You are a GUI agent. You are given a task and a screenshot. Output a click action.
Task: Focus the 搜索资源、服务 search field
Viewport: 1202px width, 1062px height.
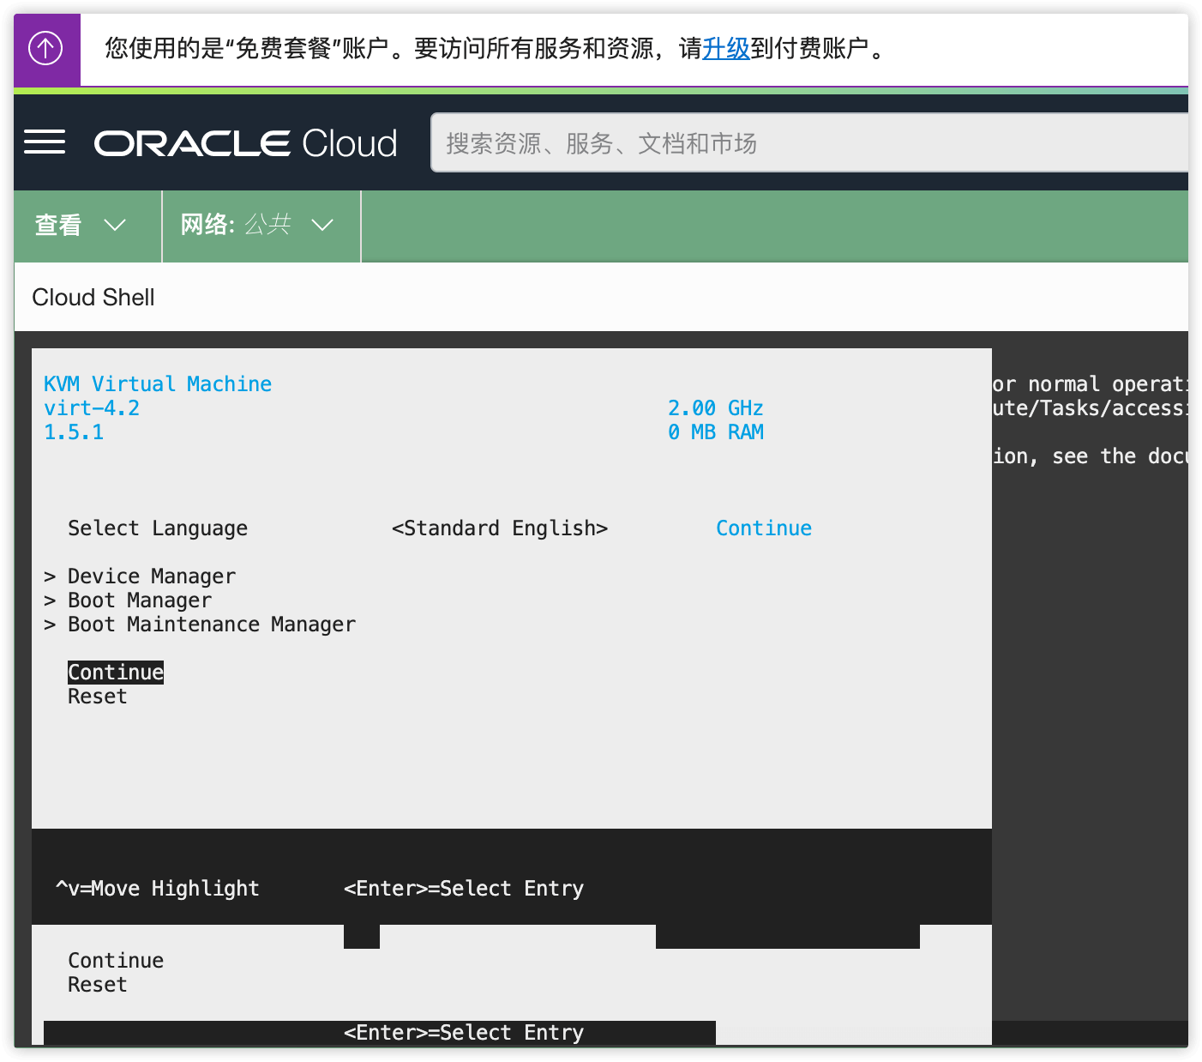tap(806, 143)
